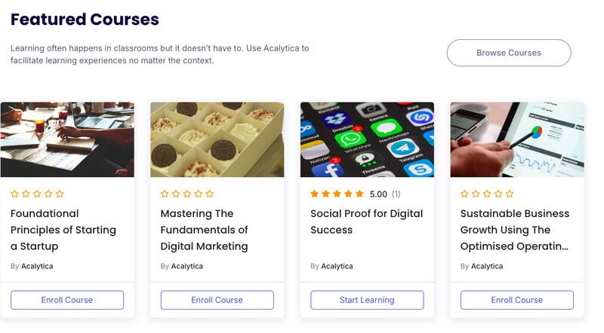Click the Browse Courses button
The width and height of the screenshot is (604, 333).
pos(508,53)
